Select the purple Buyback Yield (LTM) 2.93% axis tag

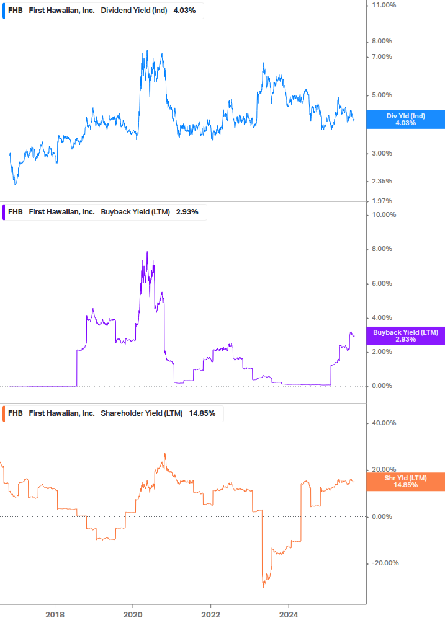click(x=406, y=336)
